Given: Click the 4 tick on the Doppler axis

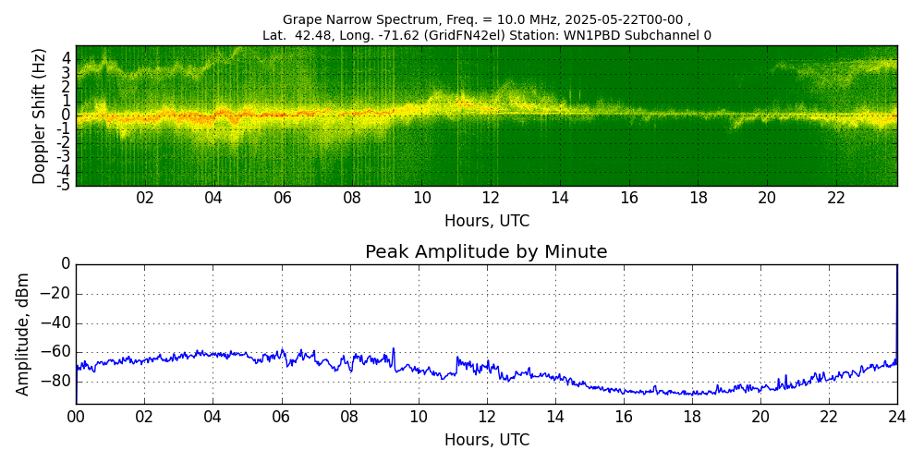Looking at the screenshot, I should pyautogui.click(x=67, y=57).
